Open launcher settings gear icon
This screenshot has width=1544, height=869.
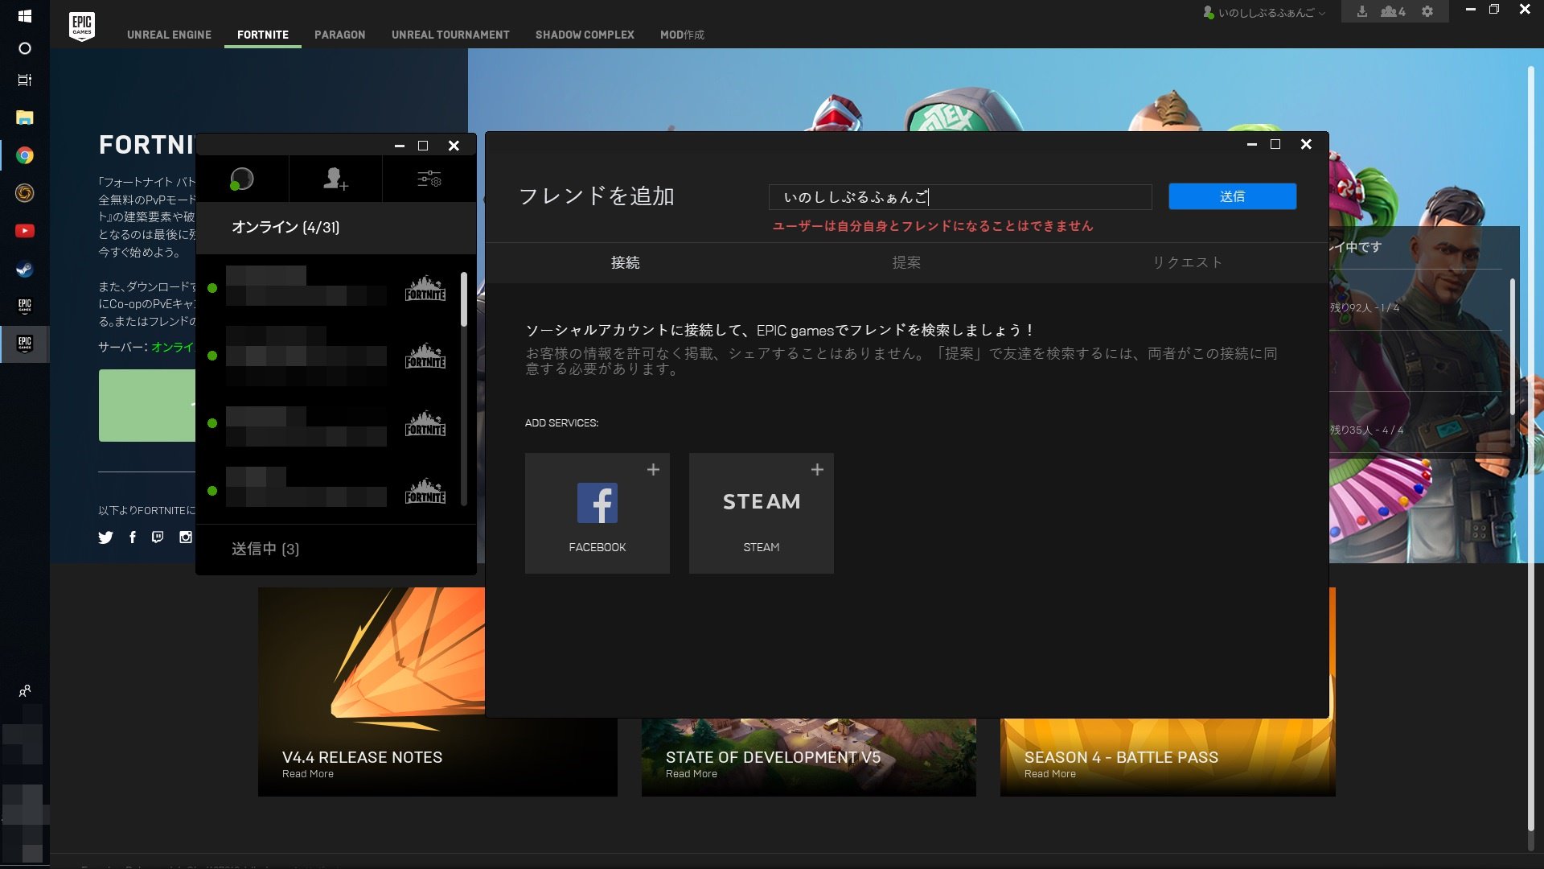coord(1427,12)
